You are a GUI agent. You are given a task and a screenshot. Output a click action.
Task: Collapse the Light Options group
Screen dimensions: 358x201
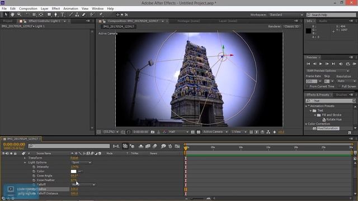[x=25, y=162]
